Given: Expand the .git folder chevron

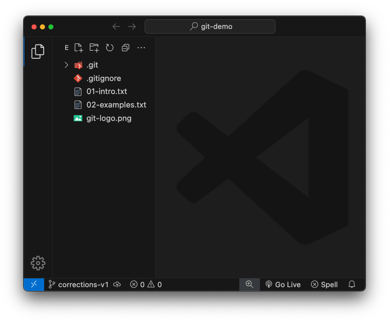Looking at the screenshot, I should click(x=66, y=65).
